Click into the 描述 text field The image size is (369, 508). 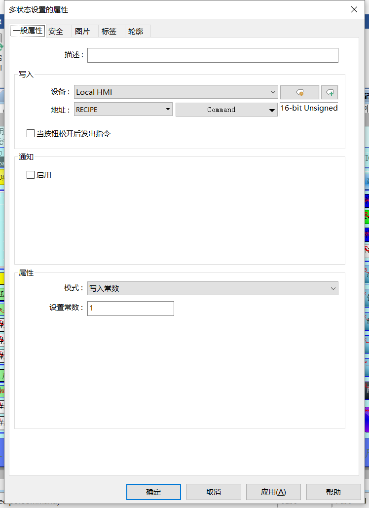[x=213, y=55]
